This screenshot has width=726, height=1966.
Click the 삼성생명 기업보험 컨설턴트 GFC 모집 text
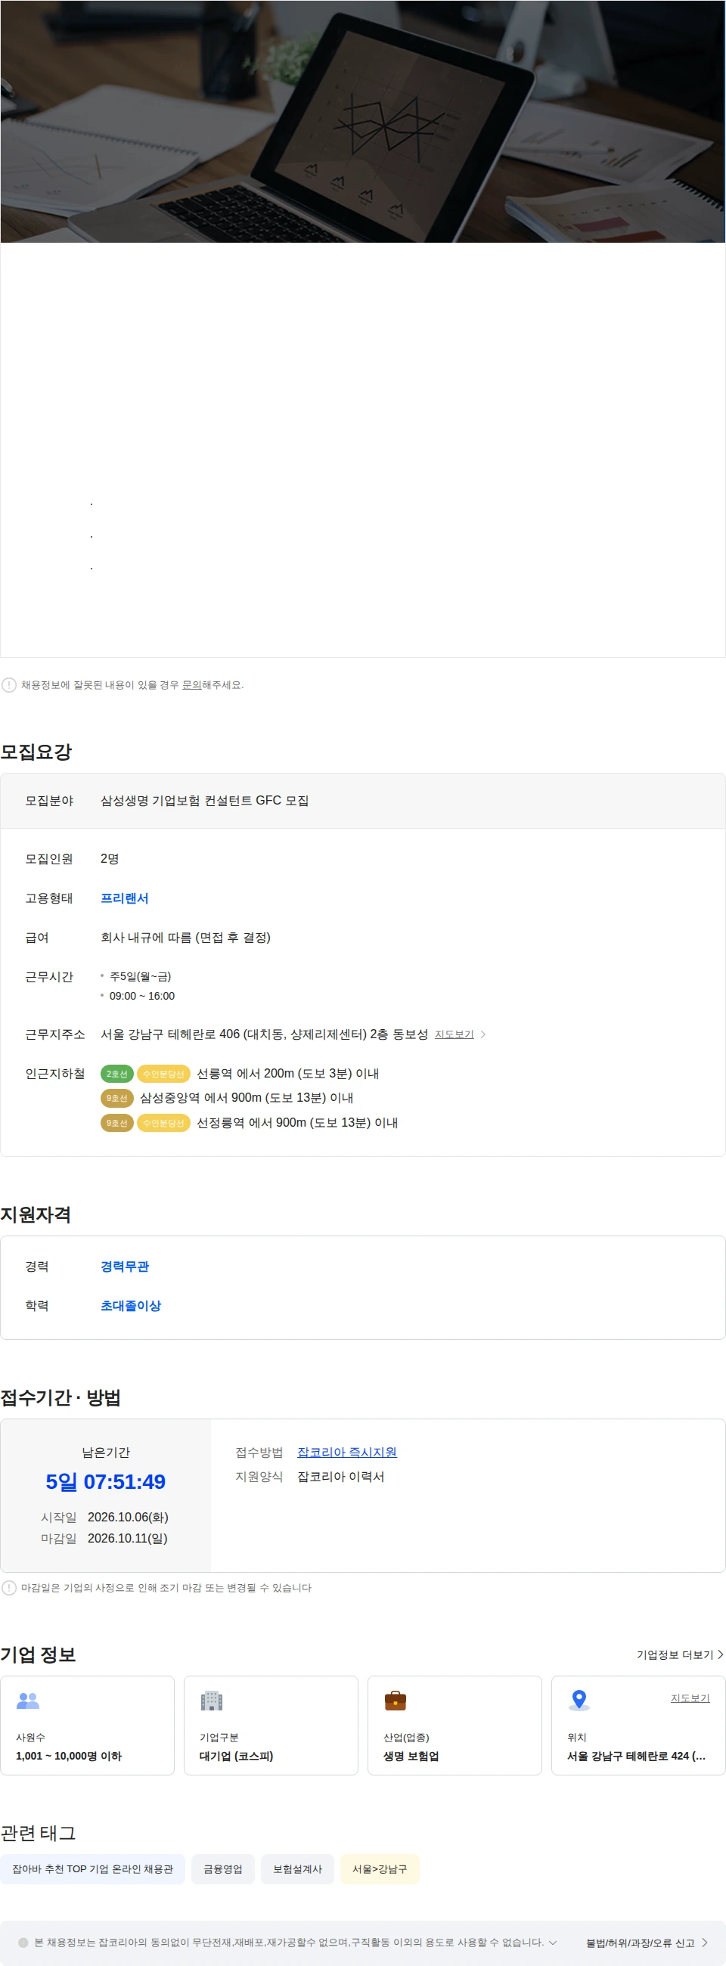205,801
